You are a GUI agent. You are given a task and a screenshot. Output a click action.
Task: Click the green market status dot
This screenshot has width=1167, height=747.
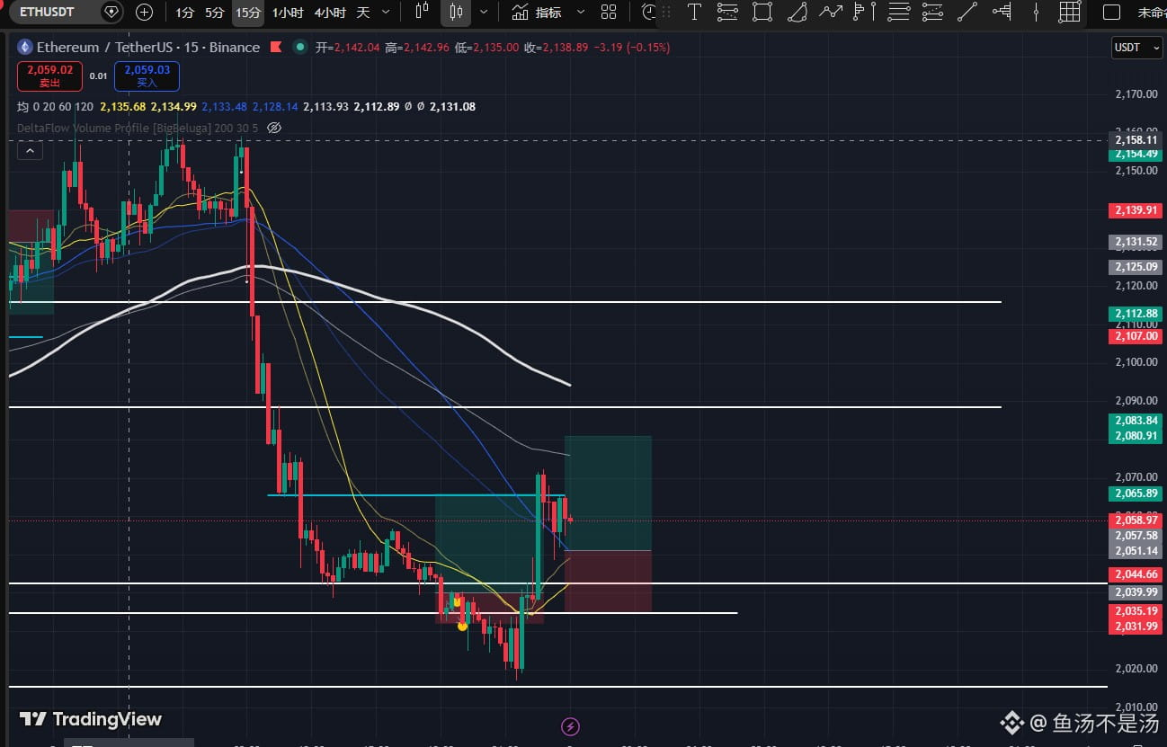(x=301, y=48)
